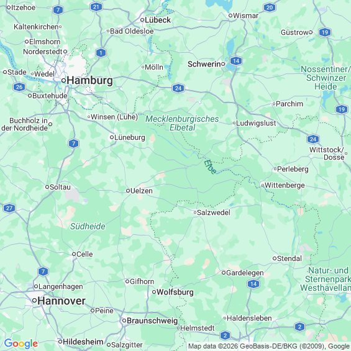The width and height of the screenshot is (351, 351).
Task: Click the highway 26 shield near Stade
Action: click(19, 87)
